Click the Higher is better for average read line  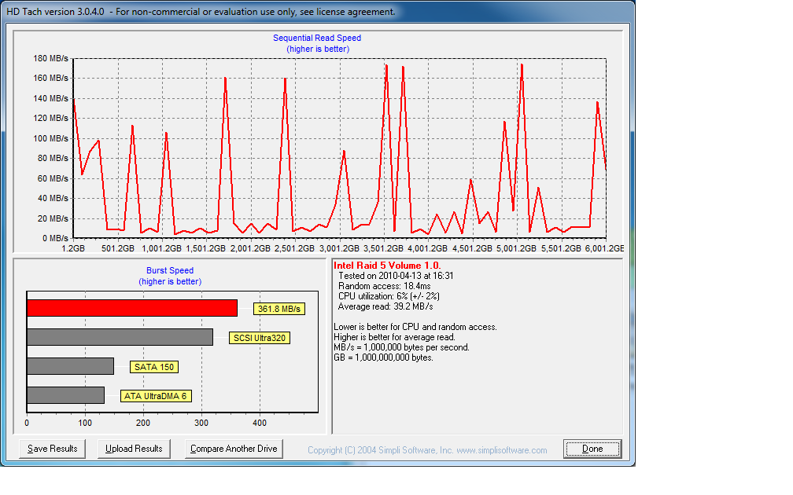(394, 337)
